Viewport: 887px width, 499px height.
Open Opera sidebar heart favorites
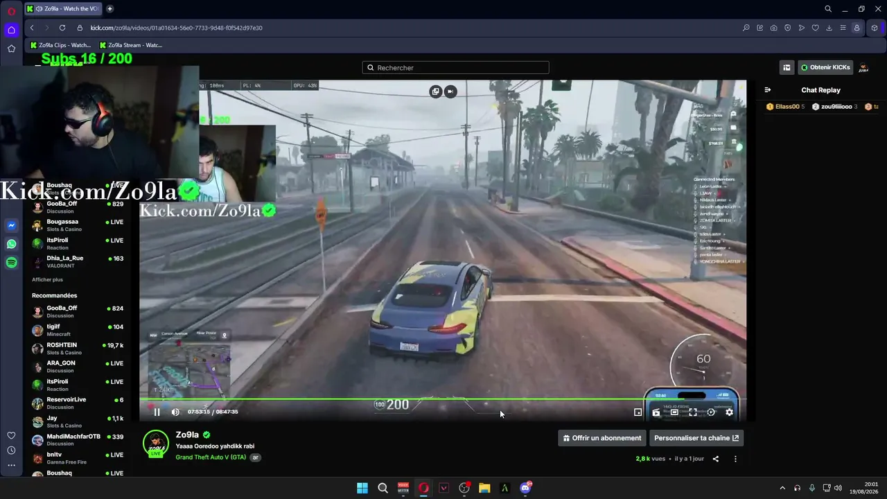[x=11, y=435]
